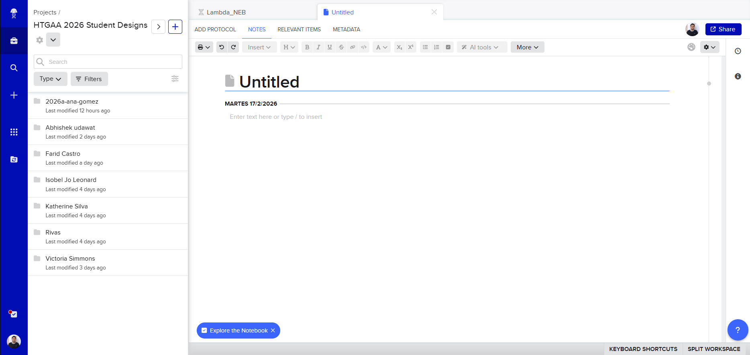Click the Share button
This screenshot has width=750, height=355.
[723, 29]
